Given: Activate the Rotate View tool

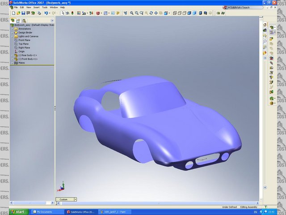Looking at the screenshot, I should coord(151,13).
